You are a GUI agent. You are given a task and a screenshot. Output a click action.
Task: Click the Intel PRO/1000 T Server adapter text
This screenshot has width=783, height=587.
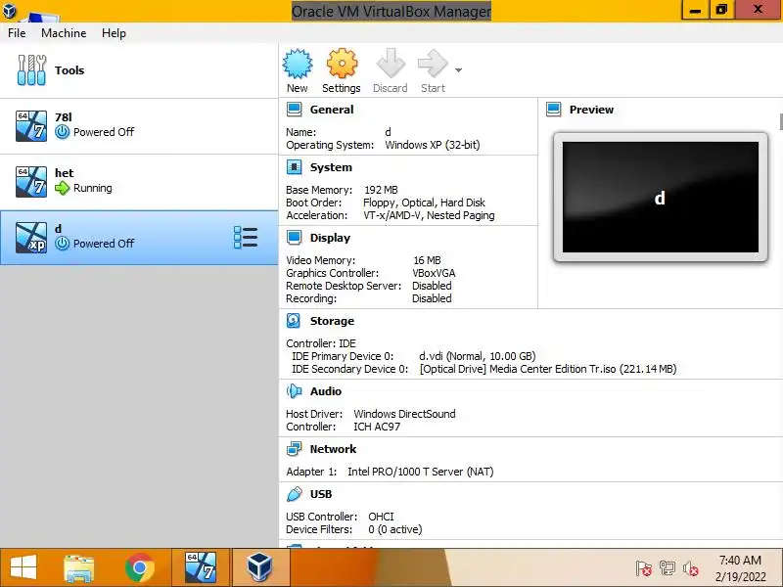click(421, 472)
